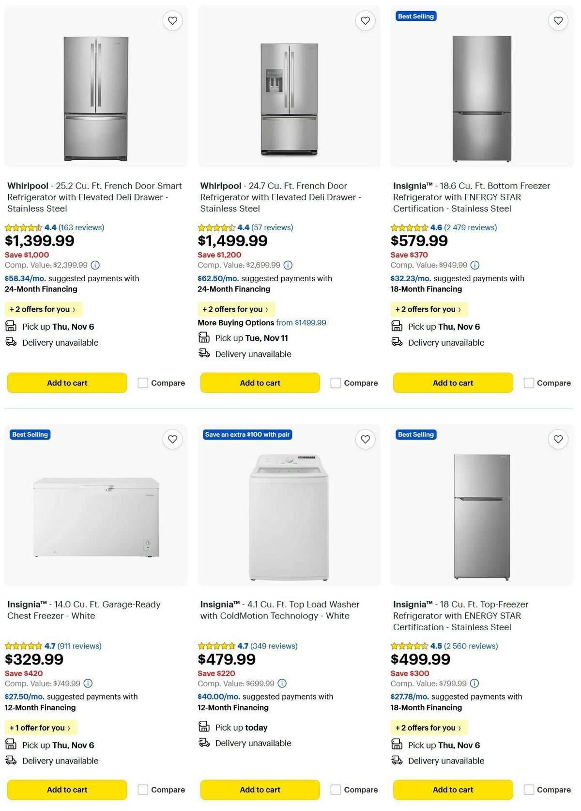The width and height of the screenshot is (581, 811).
Task: Click the wishlist heart on the Whirlpool 25.2 Cu. Ft. refrigerator
Action: tap(172, 20)
